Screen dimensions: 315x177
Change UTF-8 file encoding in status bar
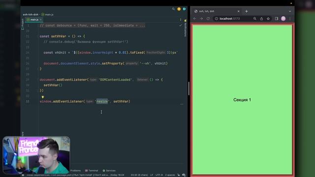coord(159,175)
